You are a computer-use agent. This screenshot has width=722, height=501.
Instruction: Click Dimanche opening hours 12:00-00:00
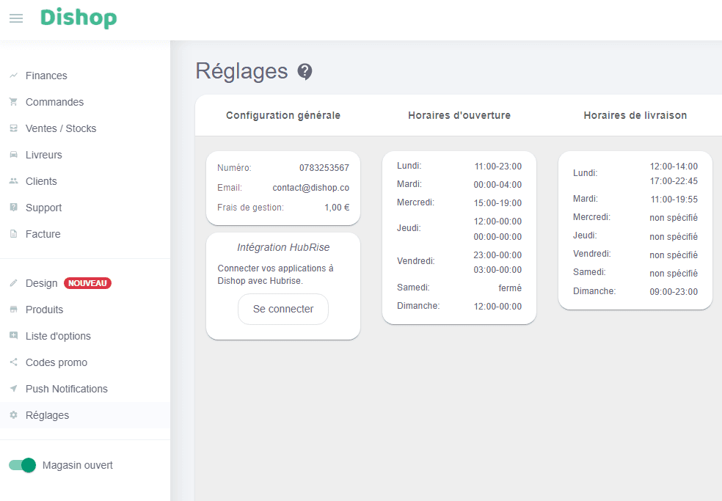497,306
